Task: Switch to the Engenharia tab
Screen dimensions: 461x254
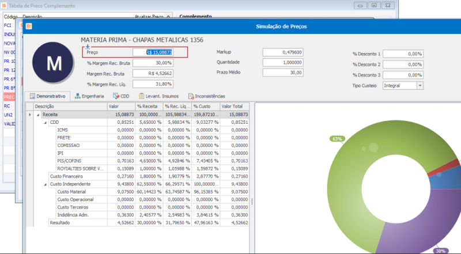Action: (x=89, y=96)
